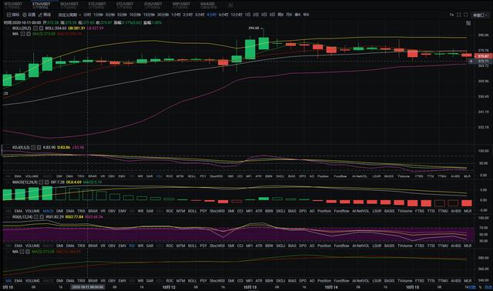Close the top MA overlay on main chart
Image resolution: width=493 pixels, height=291 pixels.
(x=29, y=34)
